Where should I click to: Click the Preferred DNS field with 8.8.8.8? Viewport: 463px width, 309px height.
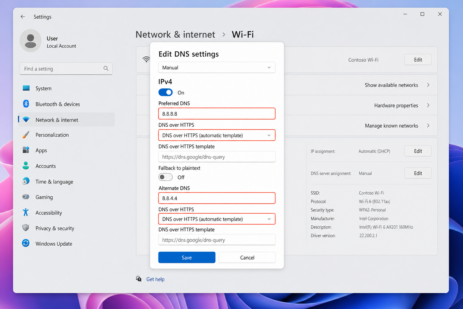pyautogui.click(x=217, y=114)
